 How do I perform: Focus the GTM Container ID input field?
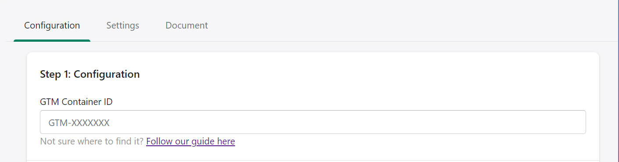(x=313, y=122)
